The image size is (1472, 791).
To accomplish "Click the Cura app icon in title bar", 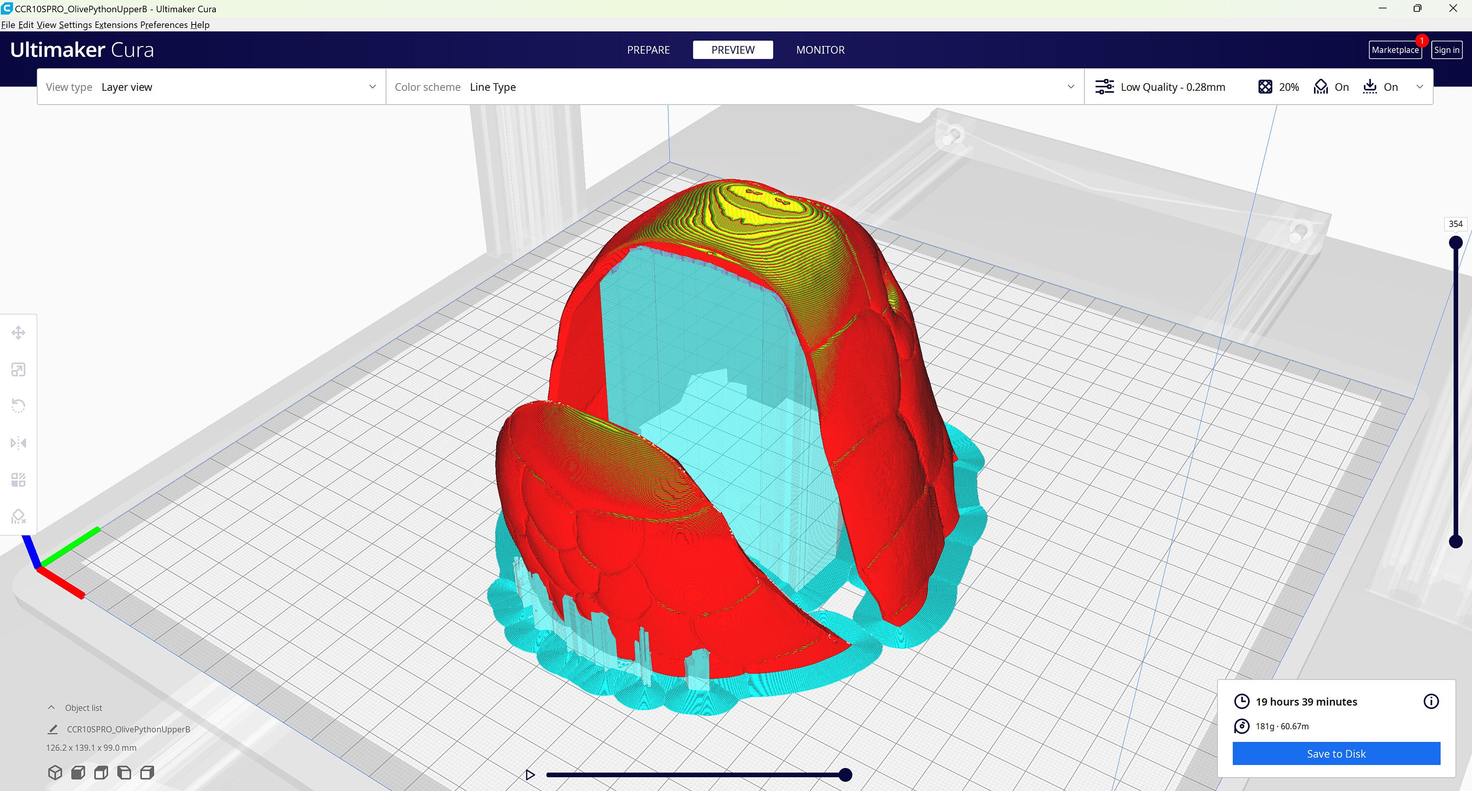I will tap(7, 8).
